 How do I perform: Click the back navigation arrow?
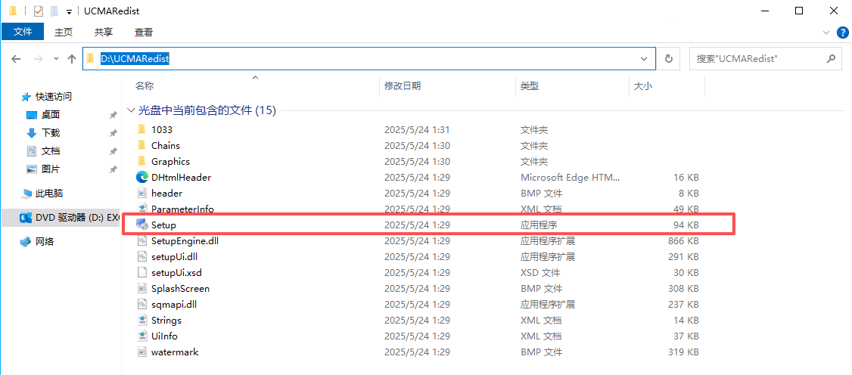16,58
